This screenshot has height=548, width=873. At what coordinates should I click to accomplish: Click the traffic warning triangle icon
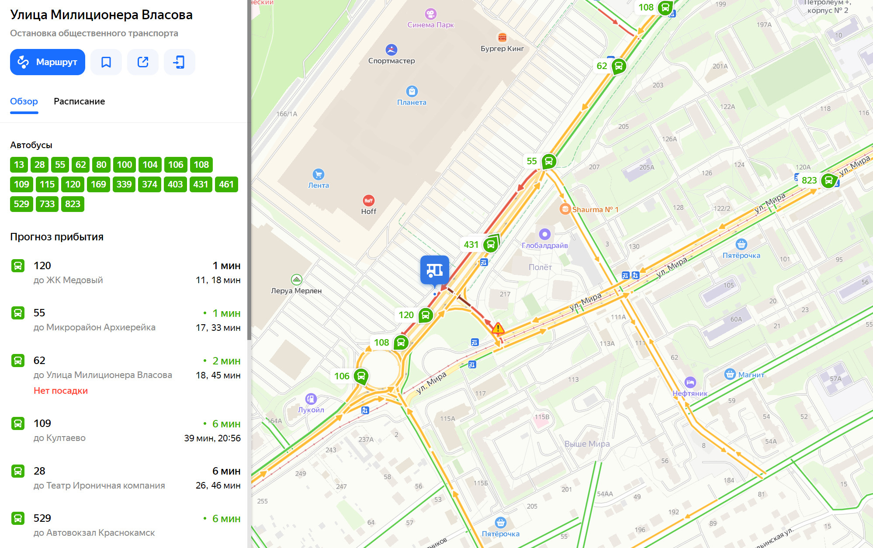[x=498, y=328]
